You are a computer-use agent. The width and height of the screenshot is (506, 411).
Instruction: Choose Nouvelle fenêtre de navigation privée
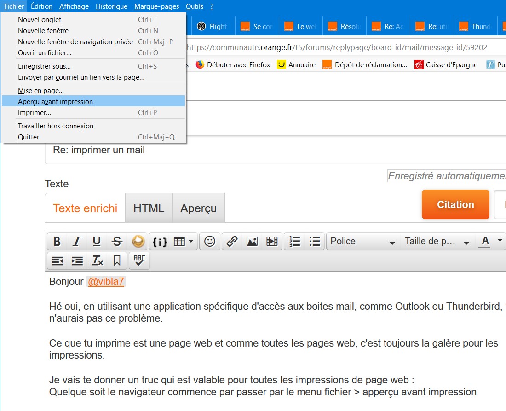(x=93, y=41)
